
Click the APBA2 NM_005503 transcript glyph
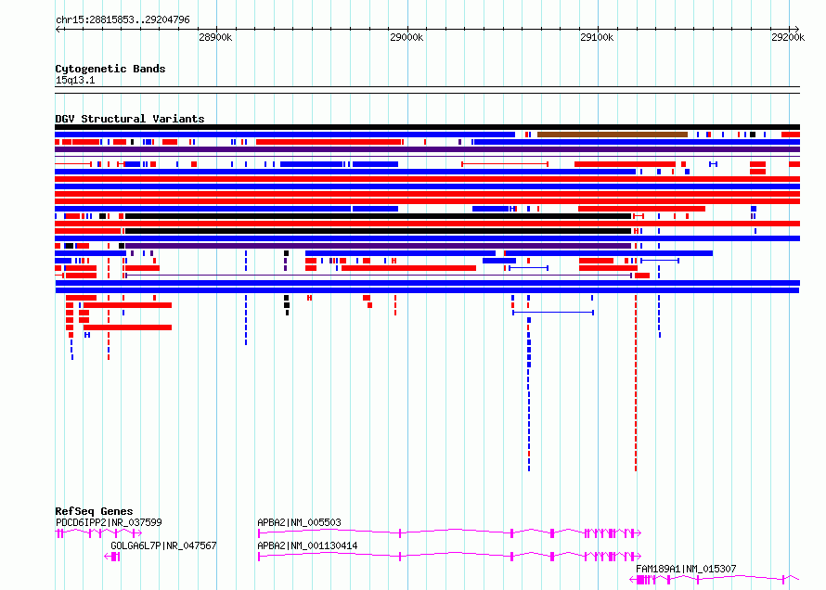pyautogui.click(x=449, y=533)
